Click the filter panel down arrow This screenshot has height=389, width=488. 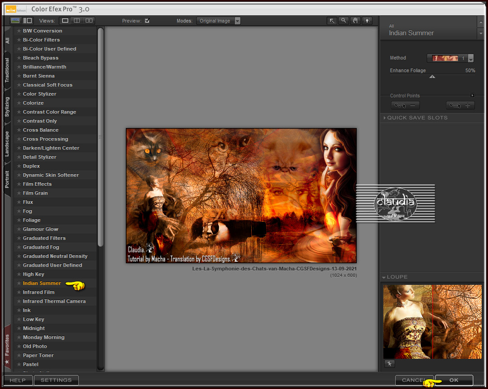coord(481,33)
